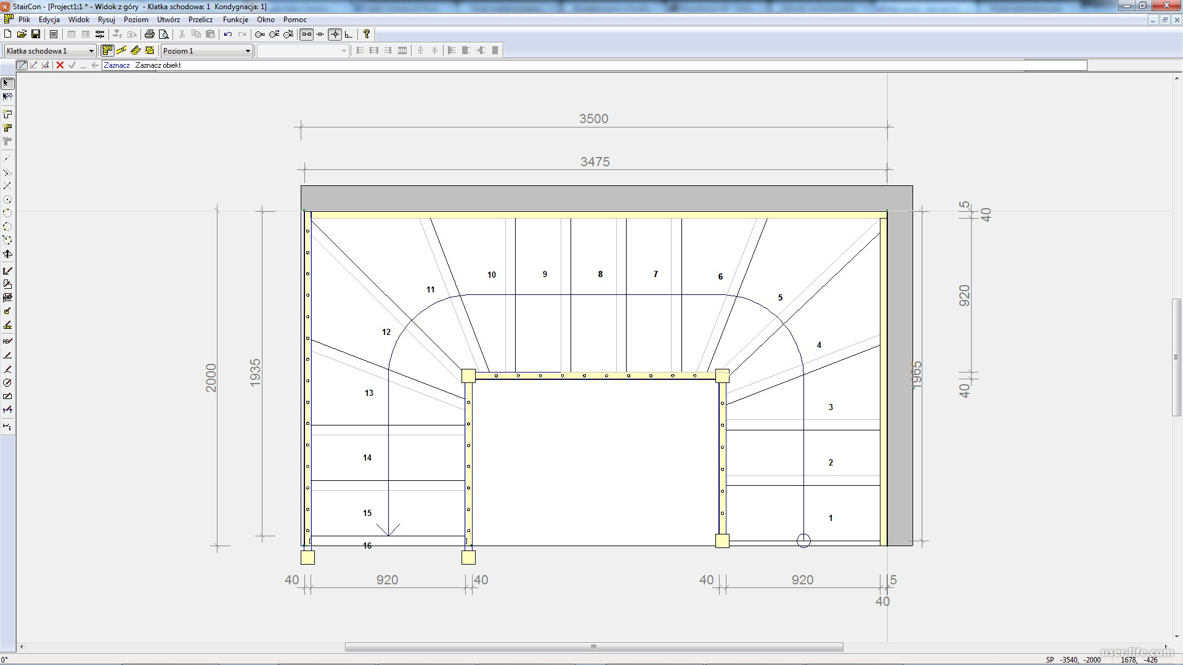Click the line-with-triangle icon in command bar
This screenshot has width=1183, height=665.
tap(46, 65)
